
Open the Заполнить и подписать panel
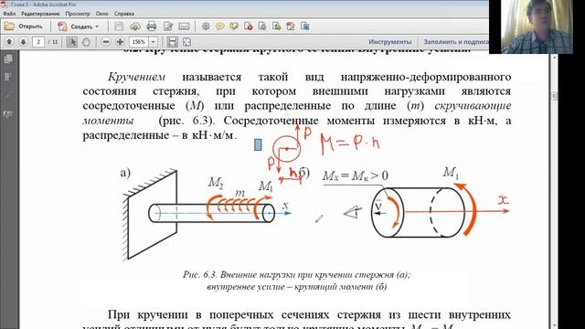tap(456, 42)
